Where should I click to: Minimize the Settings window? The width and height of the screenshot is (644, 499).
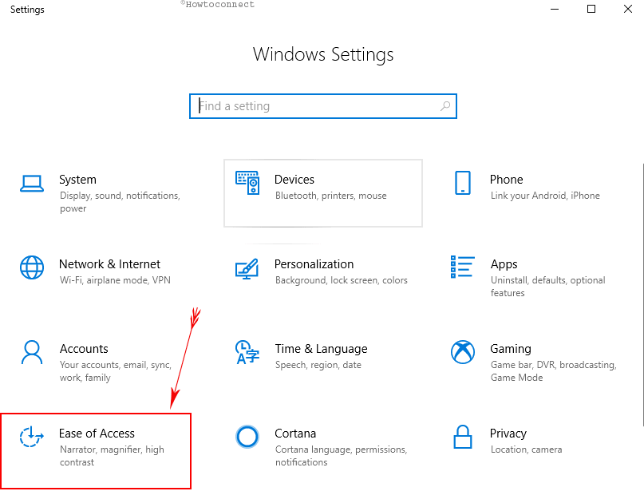(x=555, y=9)
